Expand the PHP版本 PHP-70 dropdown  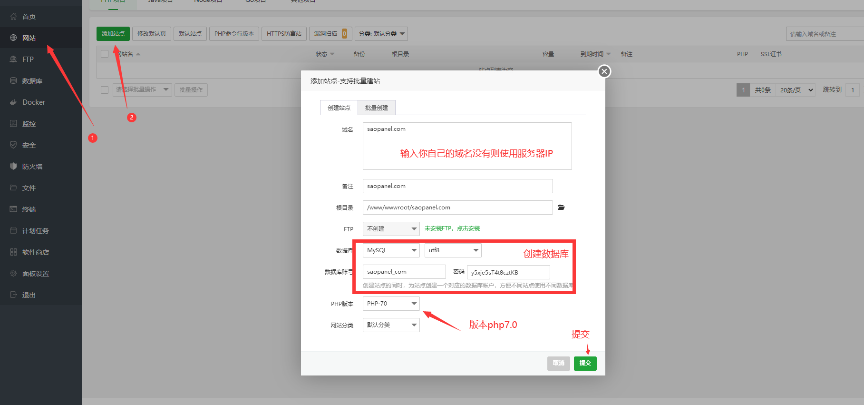391,304
